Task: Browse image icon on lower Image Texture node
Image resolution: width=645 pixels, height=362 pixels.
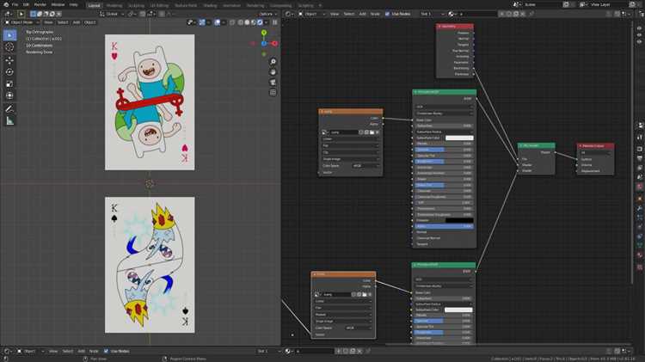Action: pyautogui.click(x=317, y=295)
